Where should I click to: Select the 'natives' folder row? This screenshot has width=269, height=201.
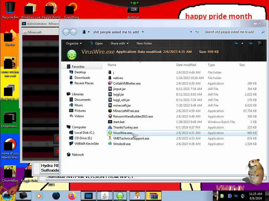[x=182, y=78]
